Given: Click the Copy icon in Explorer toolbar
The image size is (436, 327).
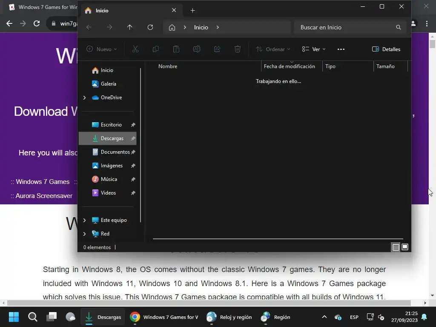Looking at the screenshot, I should [x=156, y=49].
